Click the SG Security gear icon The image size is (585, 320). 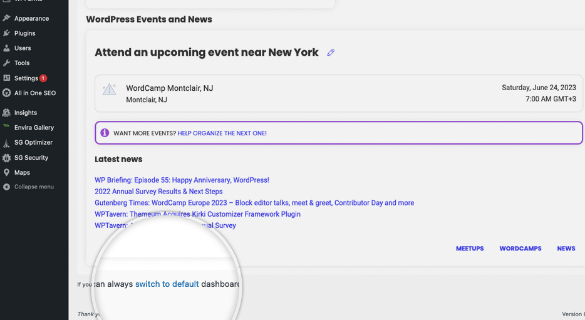pos(6,158)
